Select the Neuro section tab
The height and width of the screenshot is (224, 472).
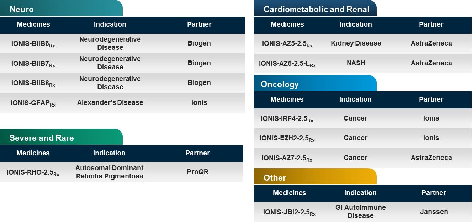22,9
